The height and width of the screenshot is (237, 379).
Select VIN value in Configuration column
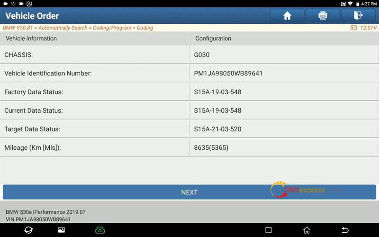228,73
